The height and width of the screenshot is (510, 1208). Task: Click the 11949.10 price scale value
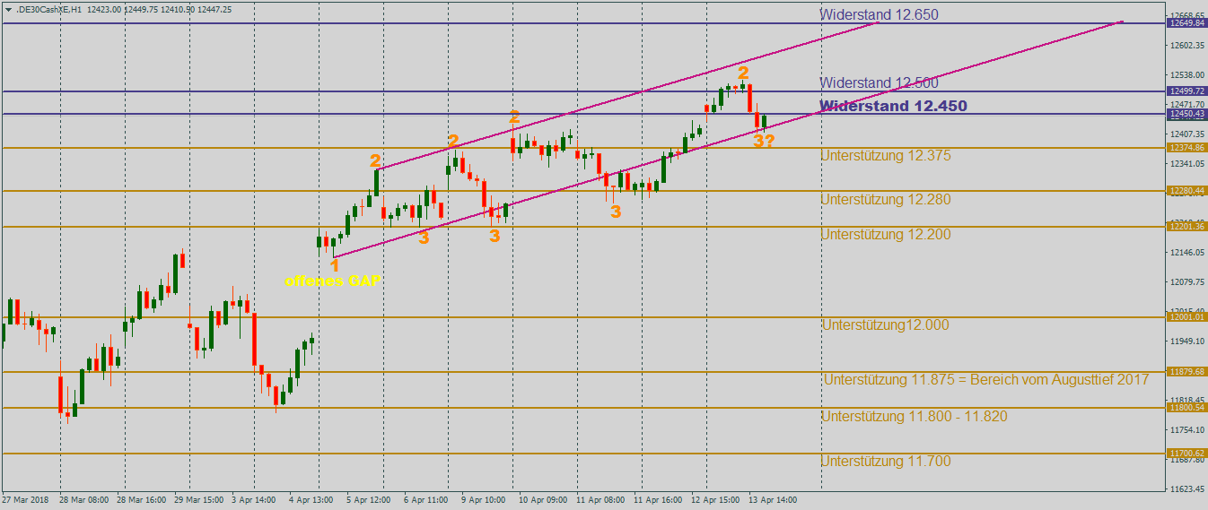tap(1186, 341)
